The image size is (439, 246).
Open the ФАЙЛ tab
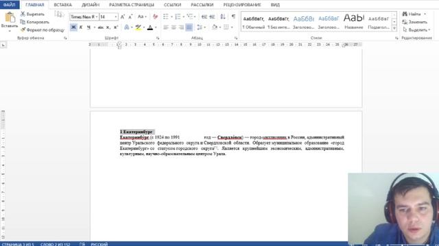click(10, 5)
